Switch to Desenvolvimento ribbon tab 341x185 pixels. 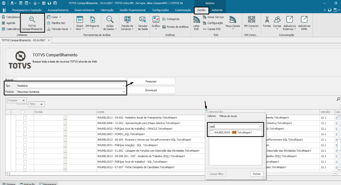[x=84, y=10]
